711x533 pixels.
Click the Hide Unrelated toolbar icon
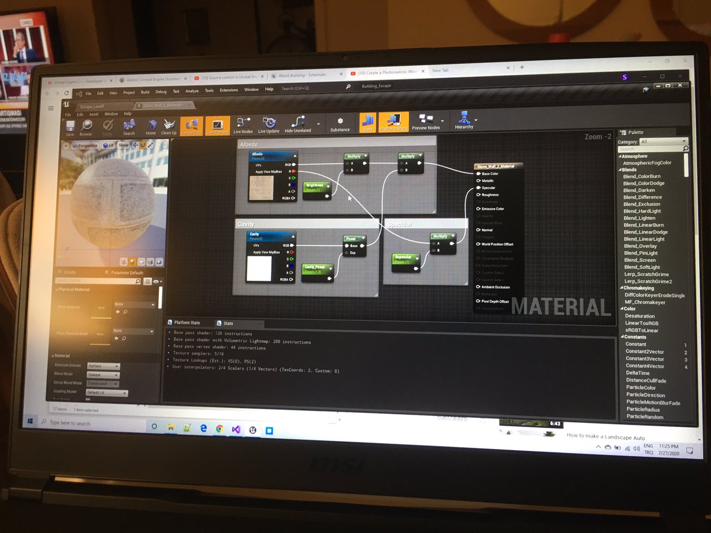(x=297, y=124)
